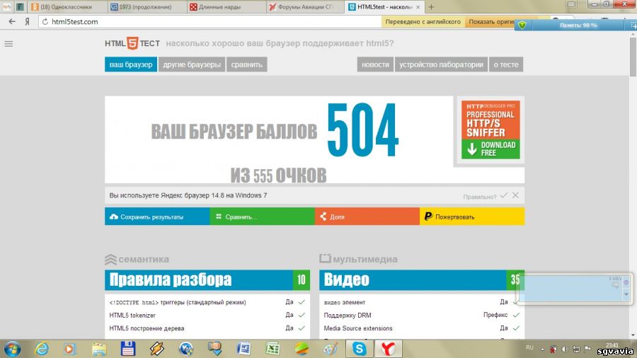637x358 pixels.
Task: Click the green 'Сравнить...' button
Action: [262, 216]
